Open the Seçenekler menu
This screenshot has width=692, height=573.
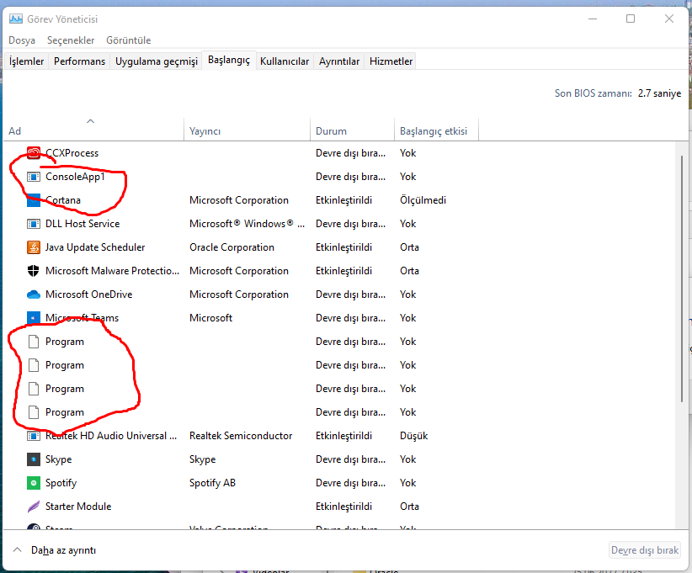[71, 40]
